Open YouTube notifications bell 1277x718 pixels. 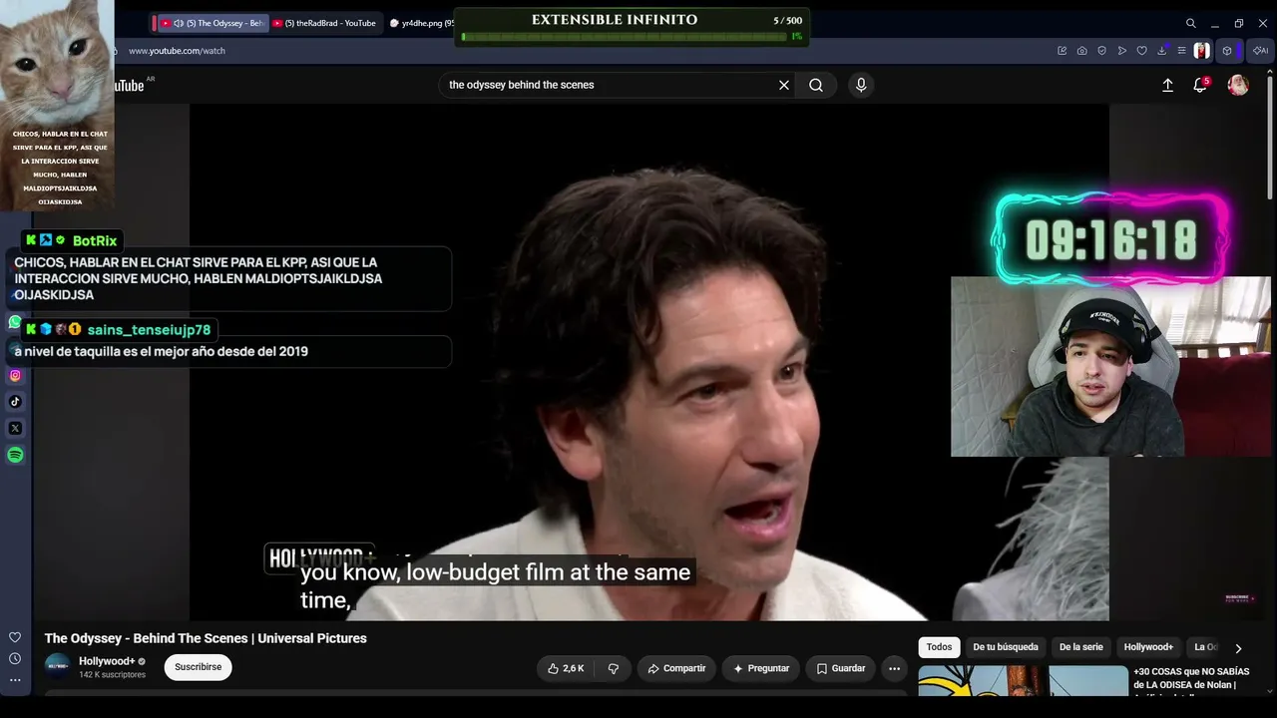click(x=1200, y=85)
